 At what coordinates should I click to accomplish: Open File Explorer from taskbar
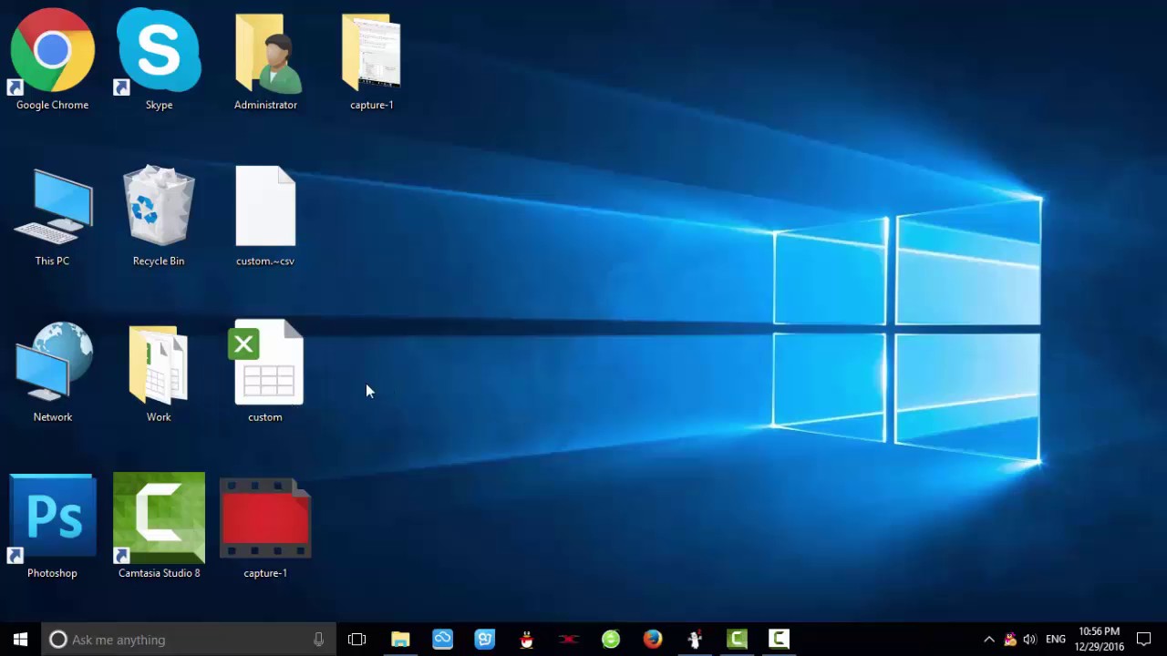click(x=400, y=640)
